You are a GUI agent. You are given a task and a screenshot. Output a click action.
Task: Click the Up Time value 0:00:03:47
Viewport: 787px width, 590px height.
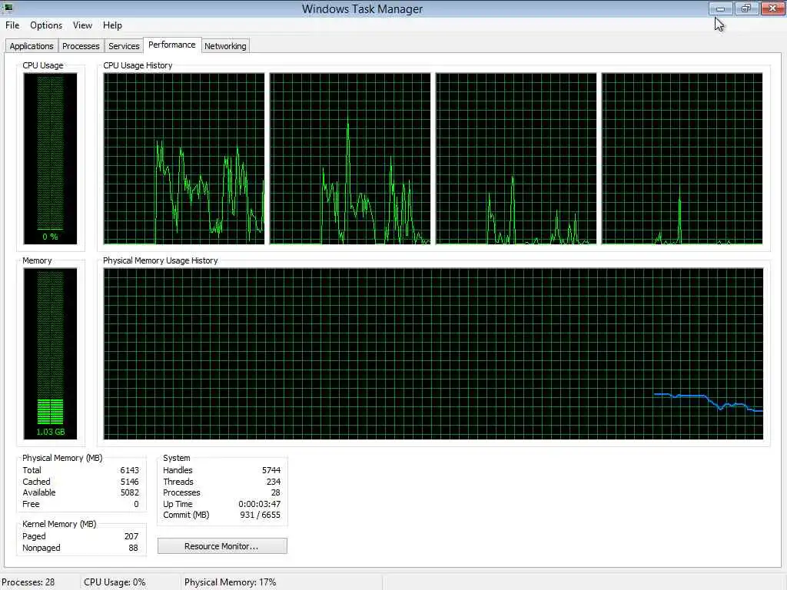point(260,504)
